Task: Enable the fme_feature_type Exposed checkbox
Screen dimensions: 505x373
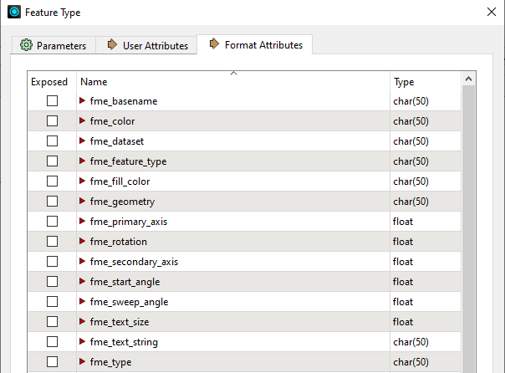Action: [x=52, y=161]
